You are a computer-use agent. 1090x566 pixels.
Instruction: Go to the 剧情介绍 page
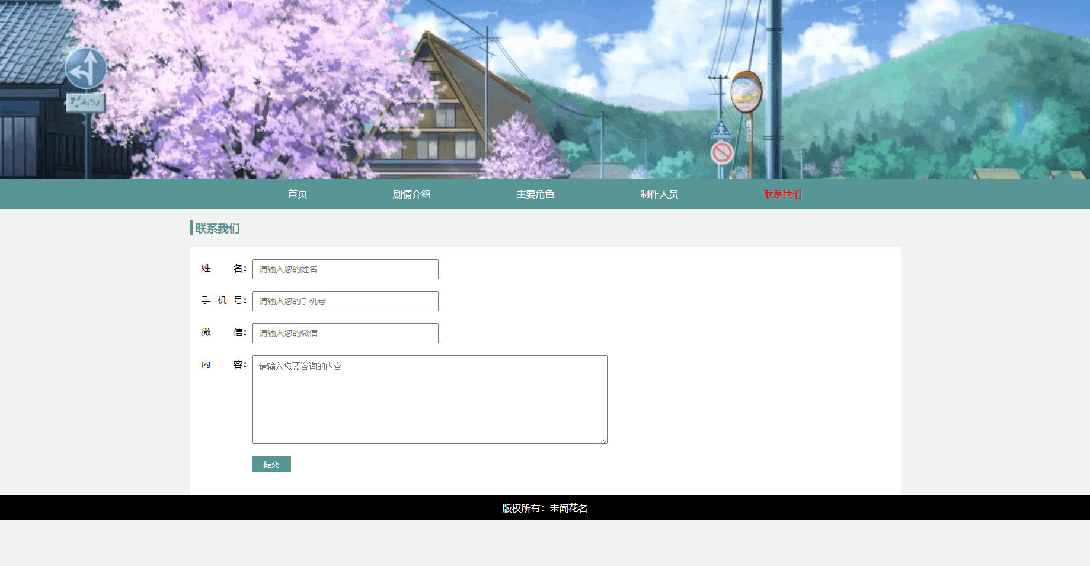(411, 194)
